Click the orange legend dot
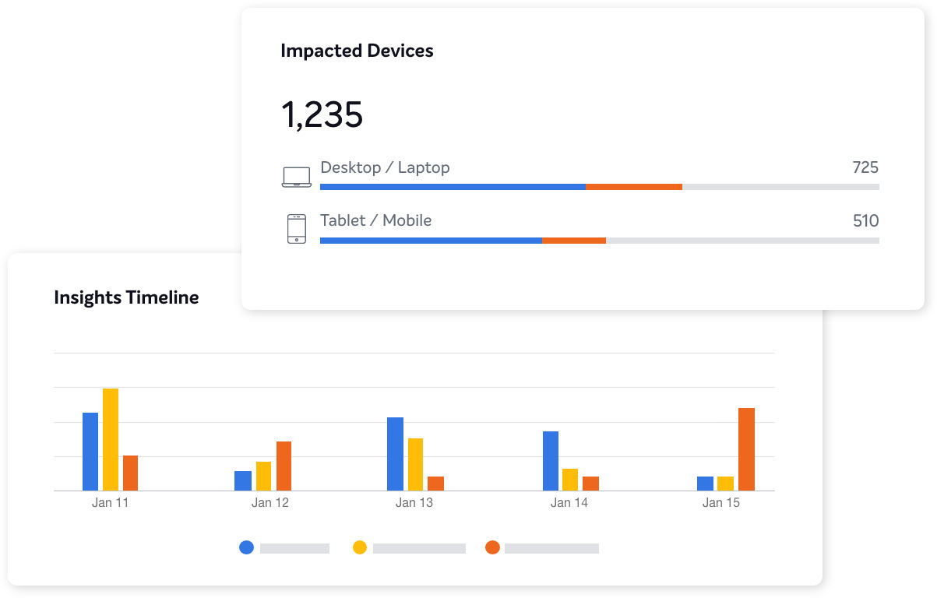Image resolution: width=937 pixels, height=598 pixels. point(492,547)
